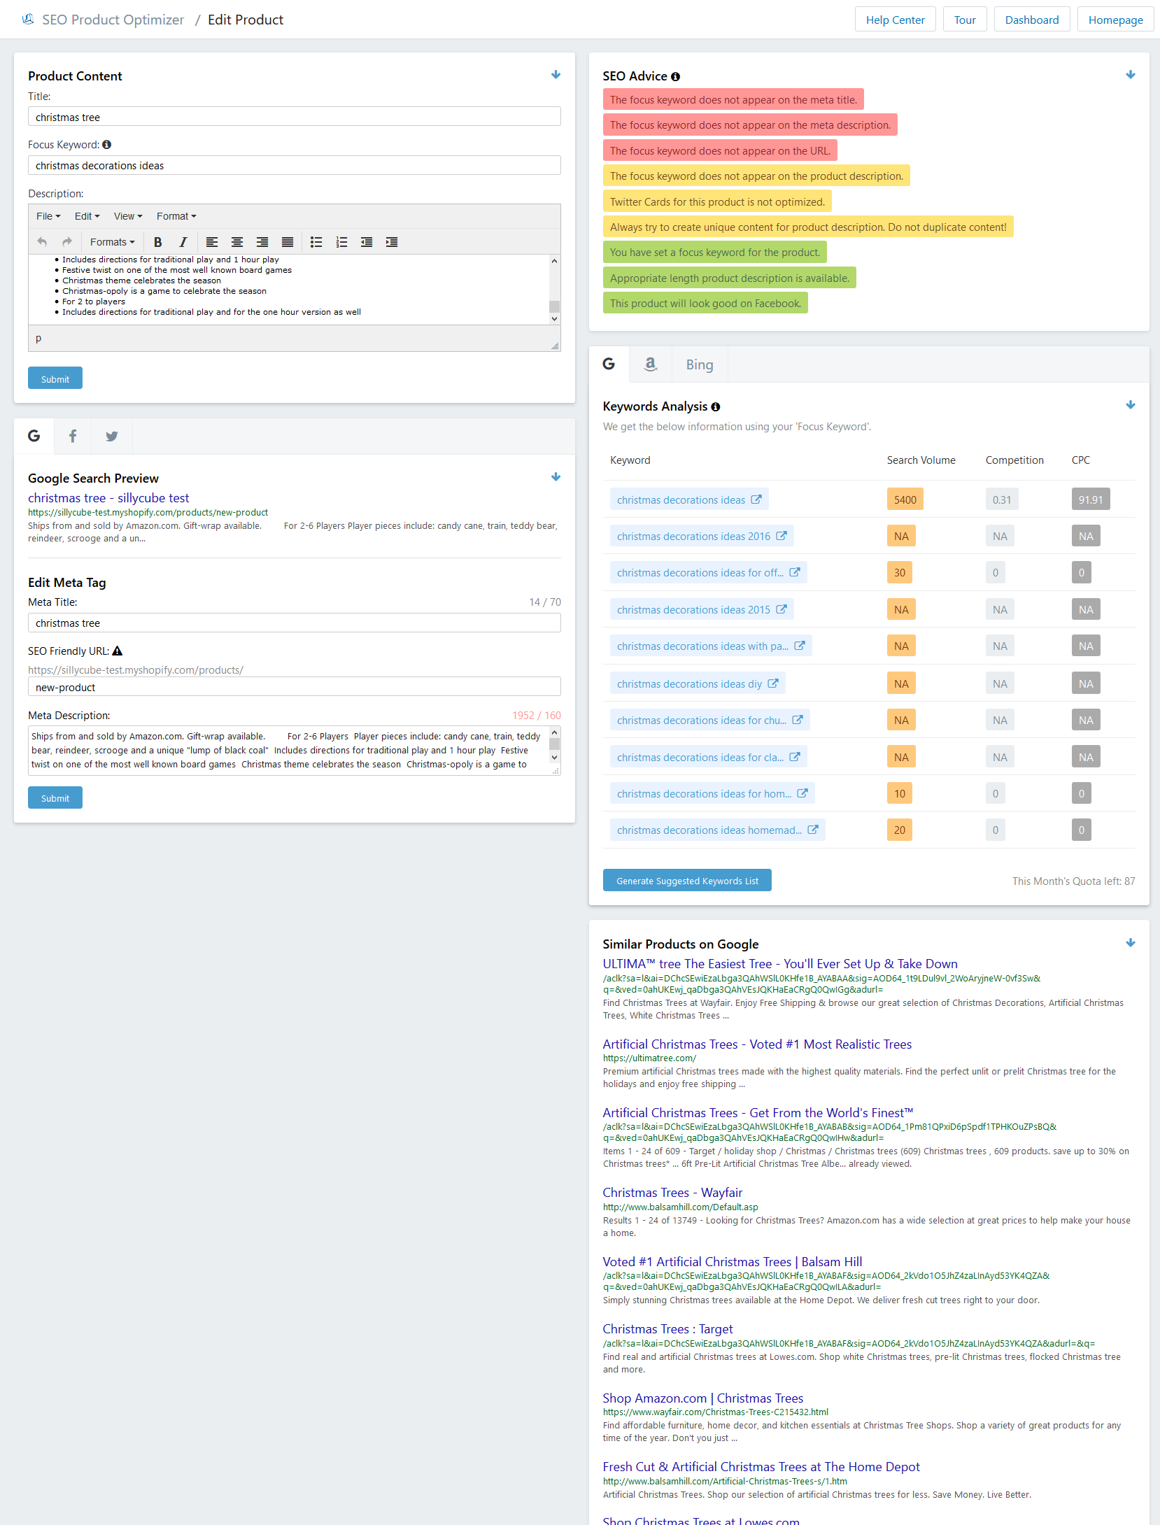
Task: Collapse the Product Content panel
Action: (556, 75)
